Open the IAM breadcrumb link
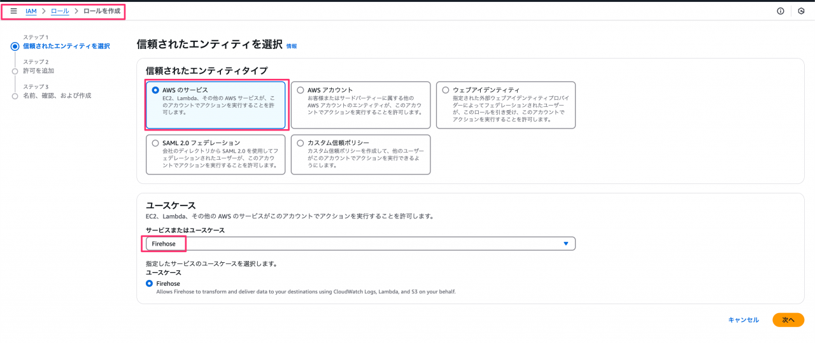The width and height of the screenshot is (815, 343). [x=31, y=11]
